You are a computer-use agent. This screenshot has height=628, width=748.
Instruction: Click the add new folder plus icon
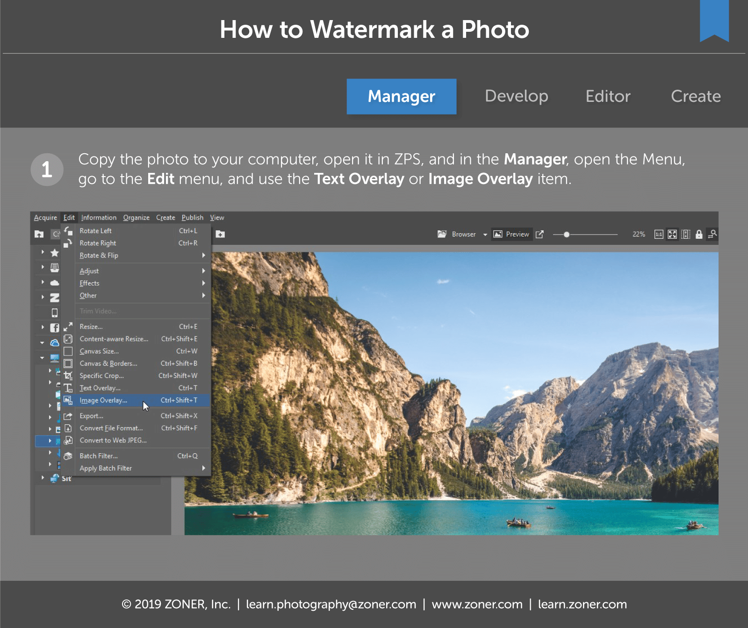tap(220, 234)
